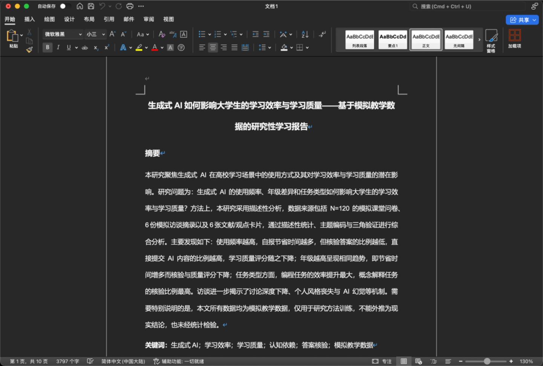Image resolution: width=543 pixels, height=366 pixels.
Task: Click the Home icon in title bar
Action: 80,6
